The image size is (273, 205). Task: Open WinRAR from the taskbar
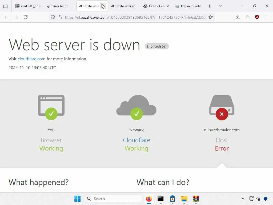[x=196, y=199]
